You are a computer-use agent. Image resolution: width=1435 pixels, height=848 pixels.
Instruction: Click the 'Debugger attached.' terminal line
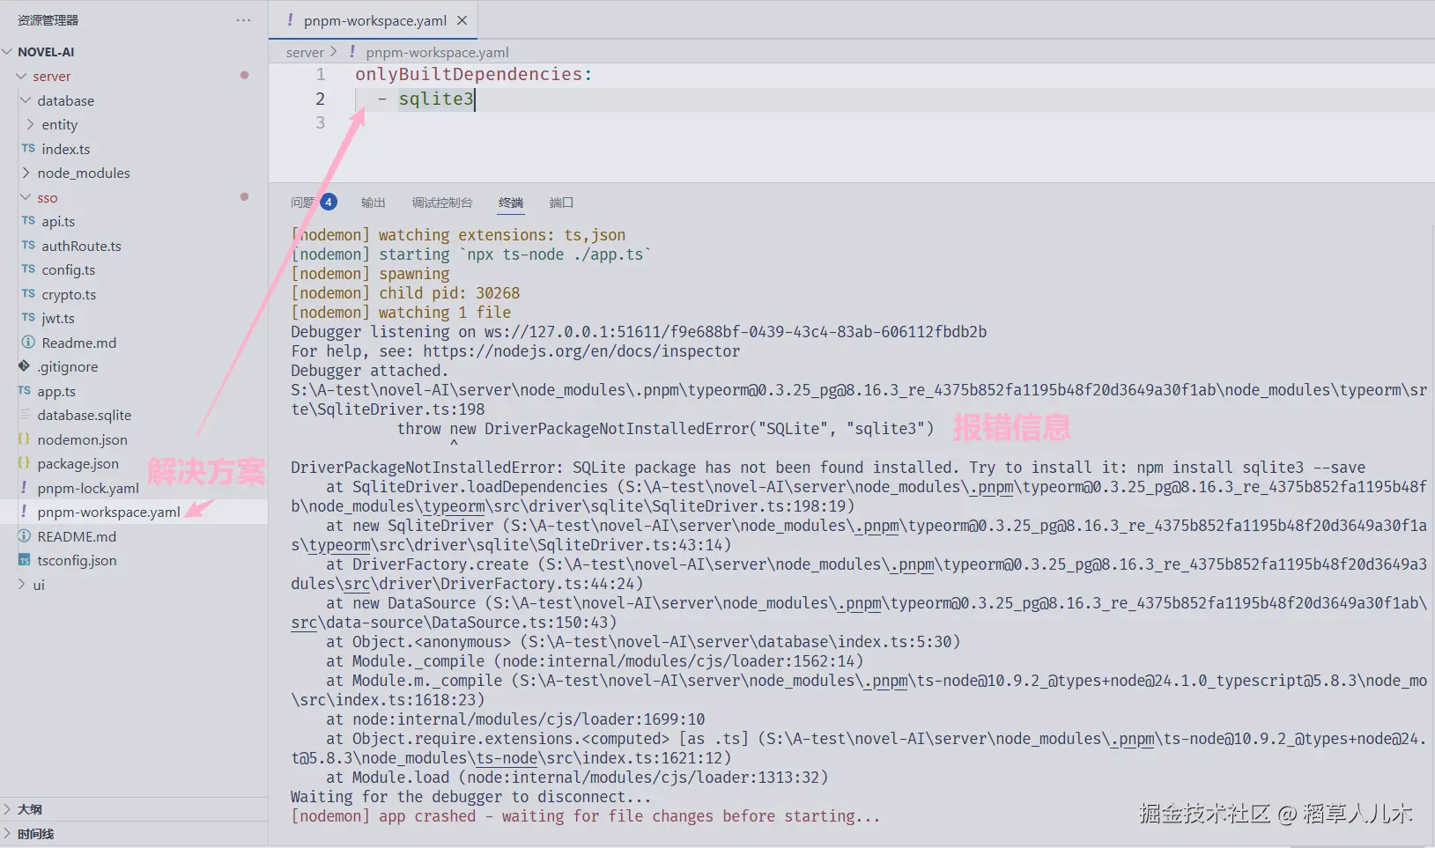click(x=370, y=371)
